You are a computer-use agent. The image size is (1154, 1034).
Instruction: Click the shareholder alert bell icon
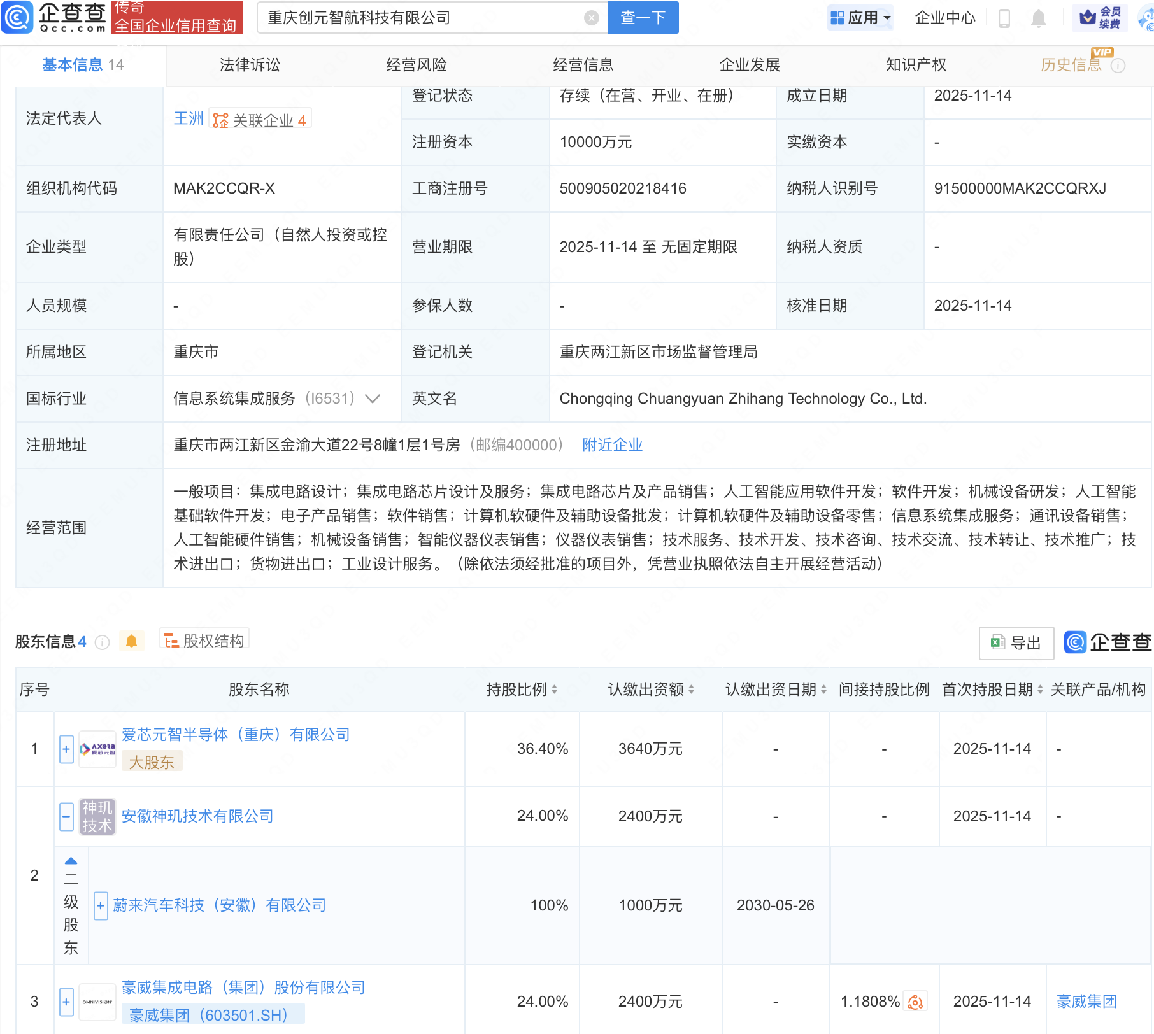tap(132, 641)
